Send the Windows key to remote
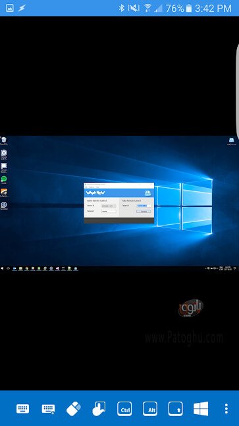Screen dimensions: 239x426 tap(201, 409)
